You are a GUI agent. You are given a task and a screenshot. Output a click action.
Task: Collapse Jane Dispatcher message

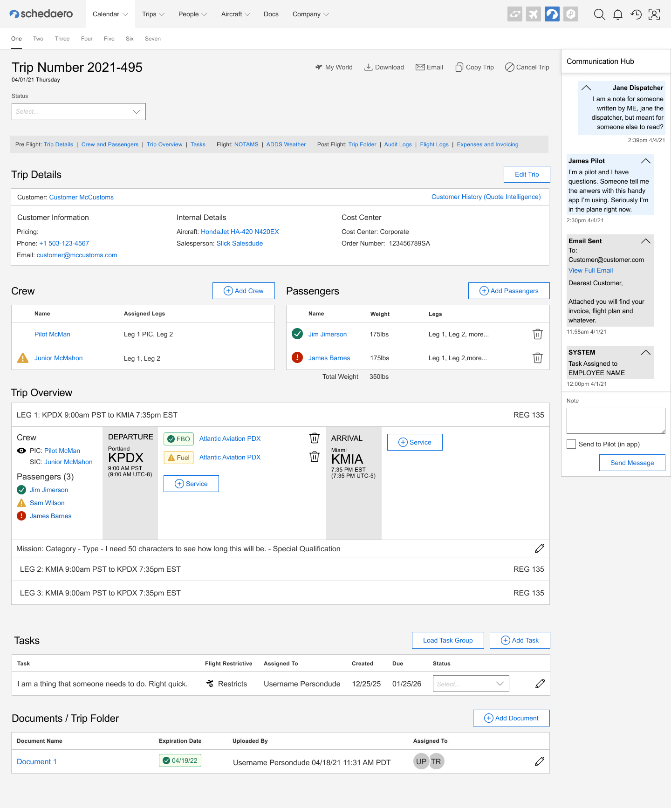pyautogui.click(x=586, y=88)
